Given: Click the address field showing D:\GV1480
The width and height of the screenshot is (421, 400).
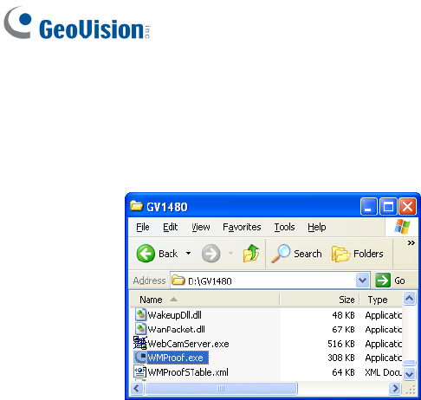Looking at the screenshot, I should coord(262,281).
